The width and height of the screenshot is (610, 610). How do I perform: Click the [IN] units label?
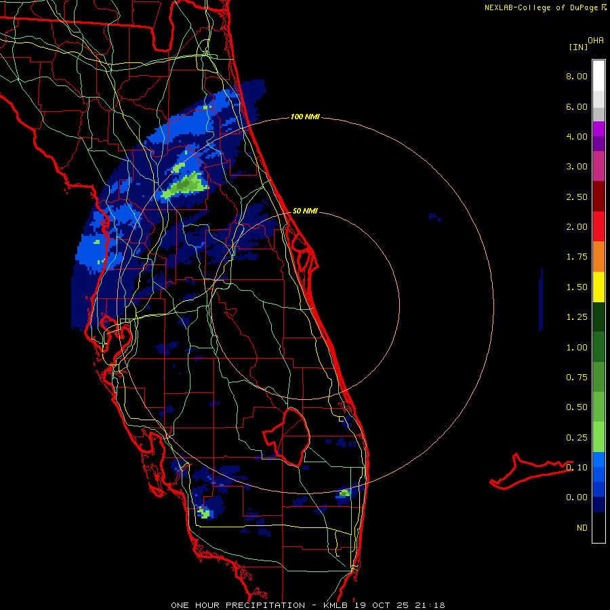click(x=578, y=47)
